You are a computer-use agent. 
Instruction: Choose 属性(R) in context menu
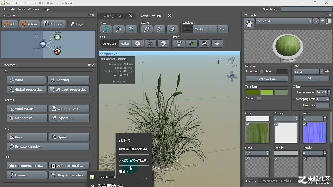pos(134,171)
